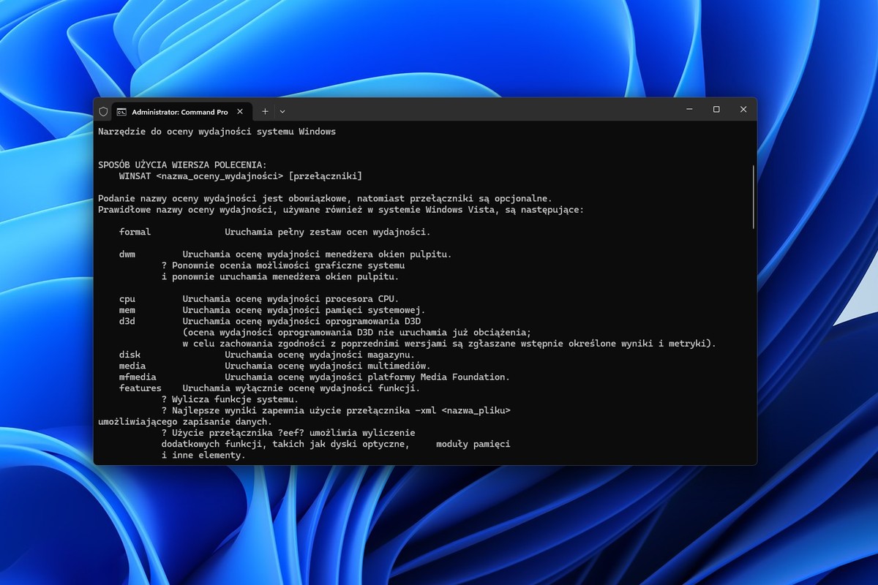Click the Command Prompt tab icon

pyautogui.click(x=121, y=112)
